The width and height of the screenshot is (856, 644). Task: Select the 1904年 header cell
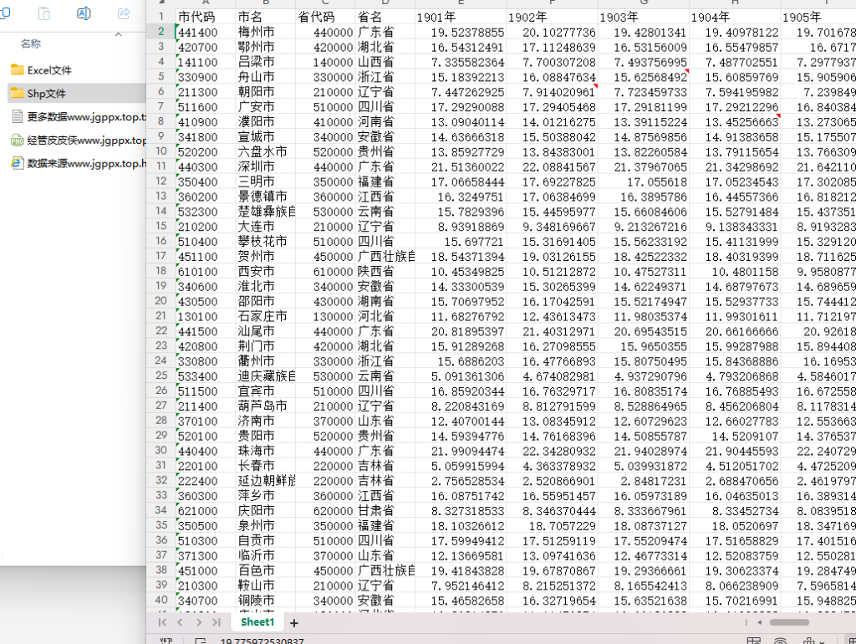(735, 17)
